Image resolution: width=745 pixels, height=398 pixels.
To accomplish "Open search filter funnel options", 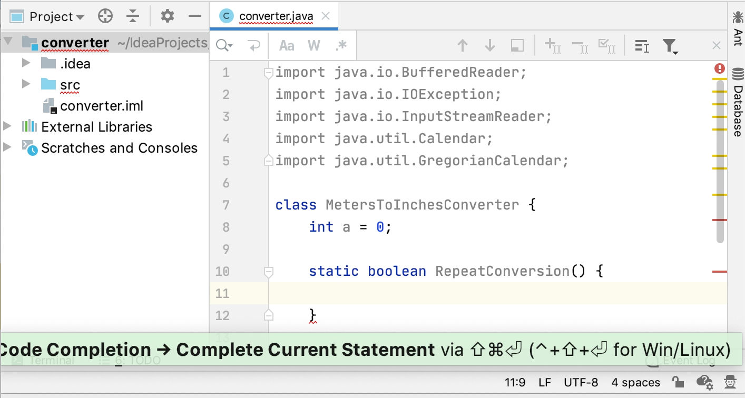I will click(x=670, y=46).
